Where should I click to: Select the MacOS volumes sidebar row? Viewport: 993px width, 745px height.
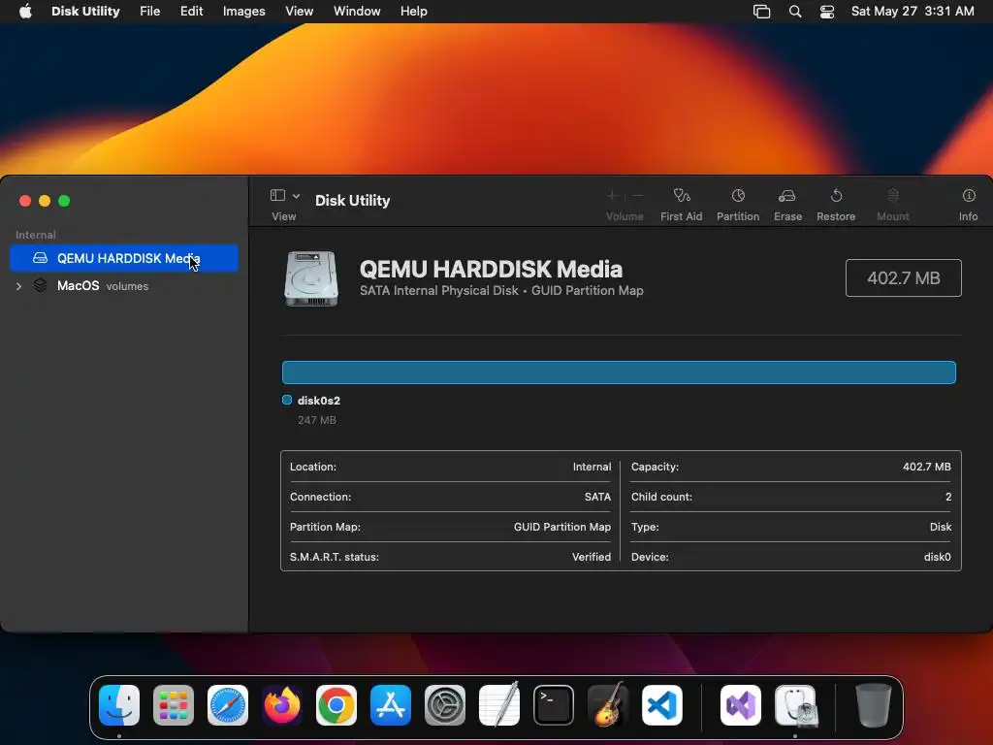pos(124,286)
